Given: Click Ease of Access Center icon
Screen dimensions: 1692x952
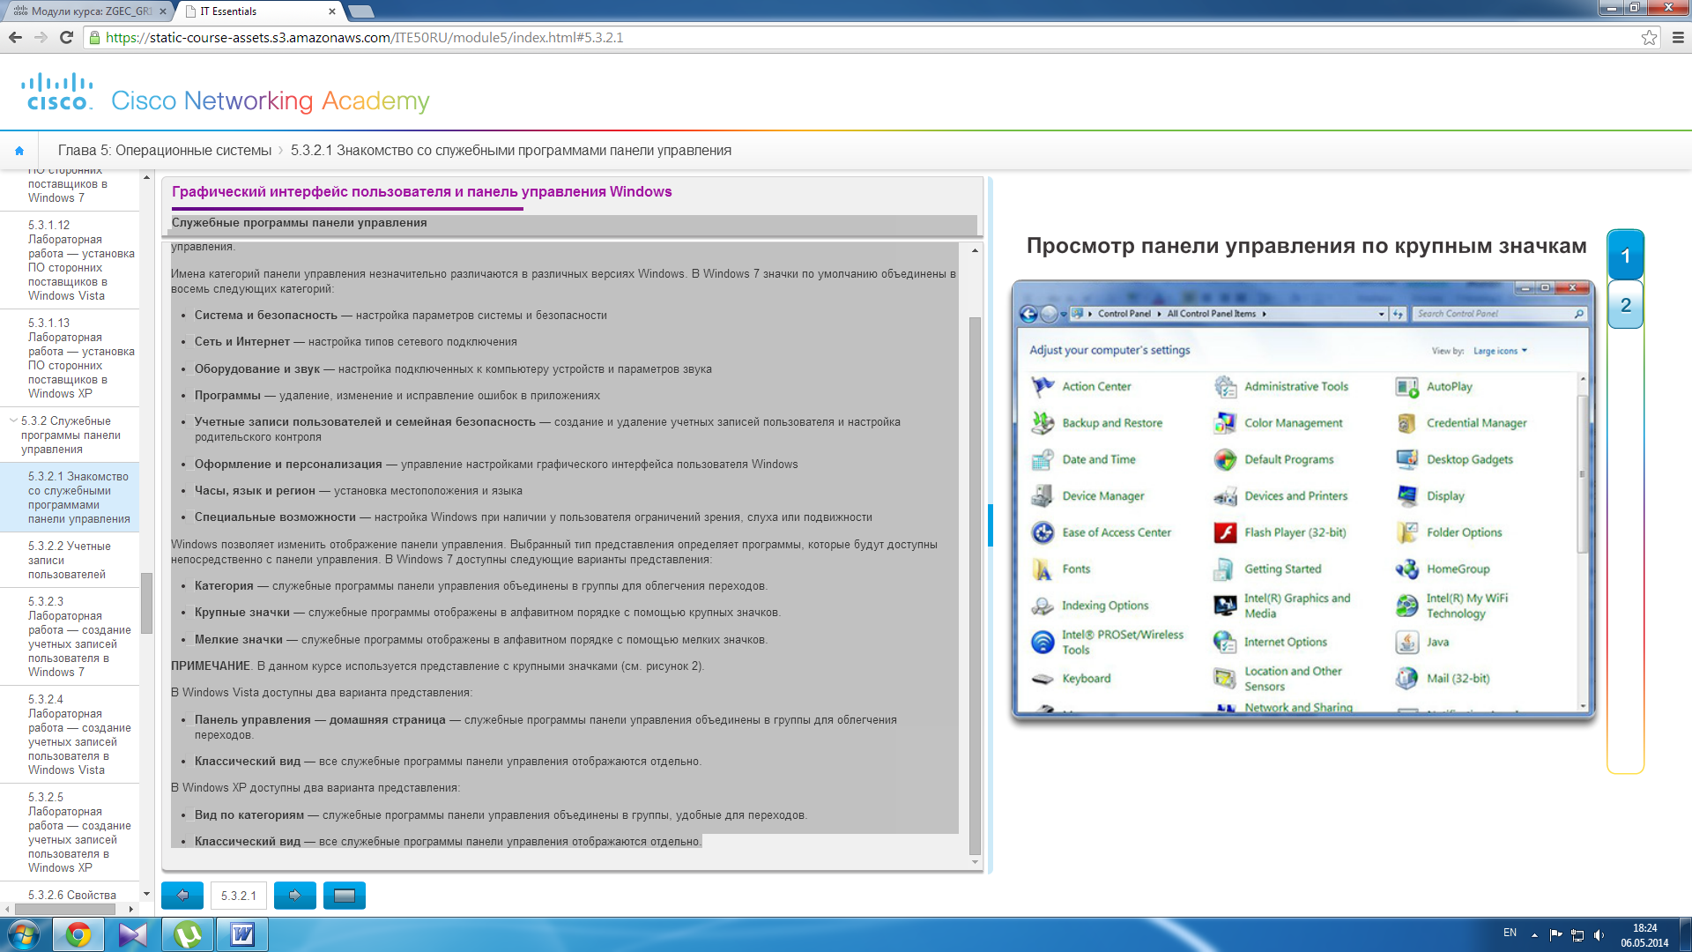Looking at the screenshot, I should [x=1043, y=532].
